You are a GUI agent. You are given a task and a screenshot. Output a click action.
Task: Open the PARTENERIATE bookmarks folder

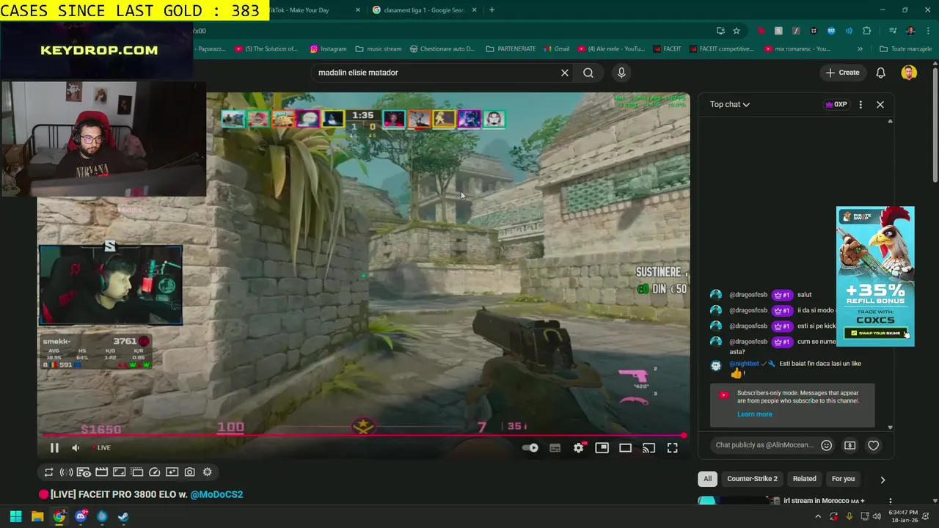click(x=511, y=49)
